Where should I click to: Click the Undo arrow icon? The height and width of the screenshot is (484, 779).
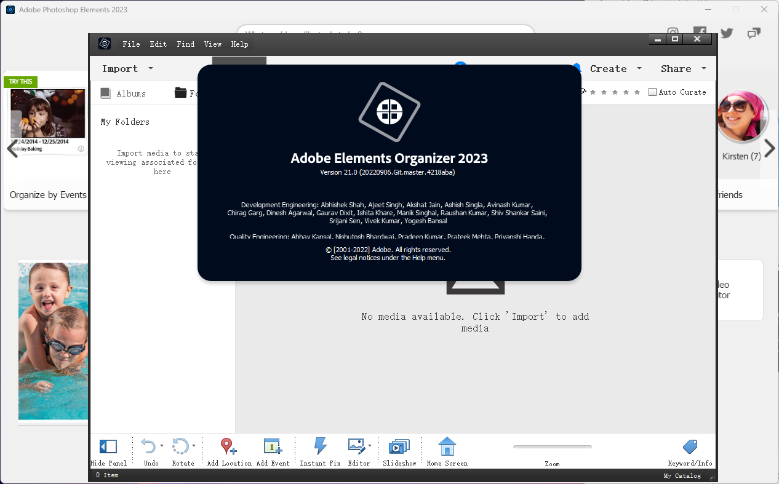click(148, 446)
